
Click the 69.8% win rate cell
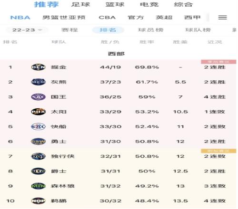click(x=147, y=67)
